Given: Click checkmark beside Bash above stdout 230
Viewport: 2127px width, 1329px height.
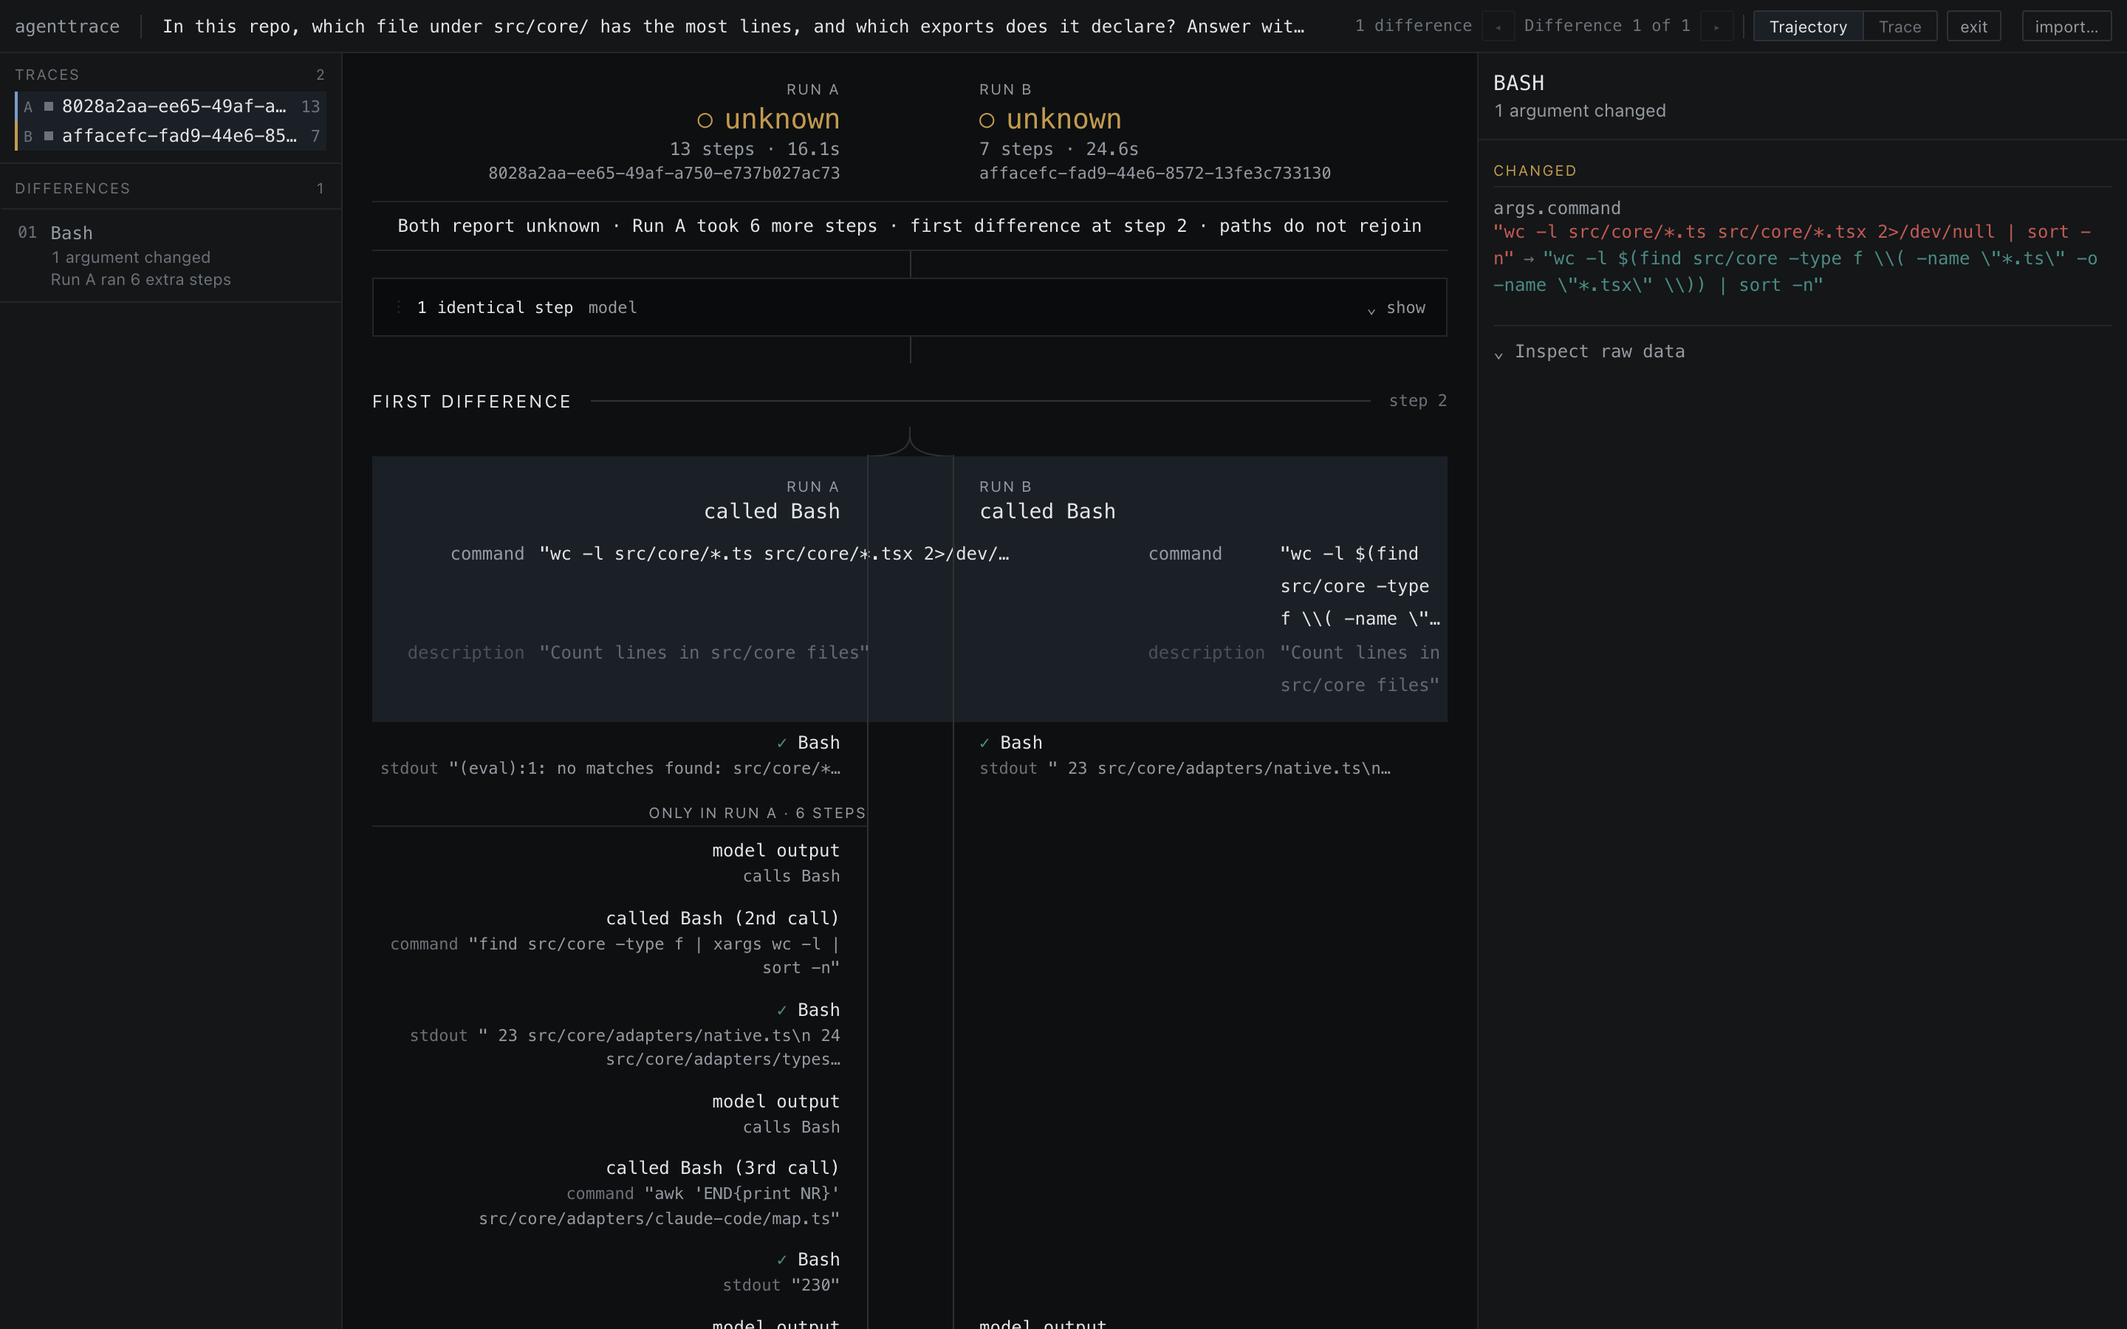Looking at the screenshot, I should (x=781, y=1260).
